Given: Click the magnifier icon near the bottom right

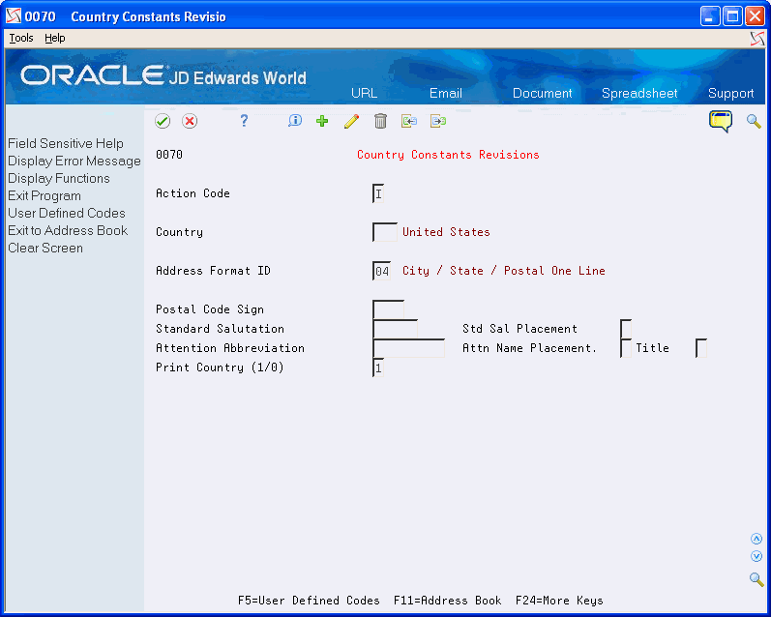Looking at the screenshot, I should 756,579.
